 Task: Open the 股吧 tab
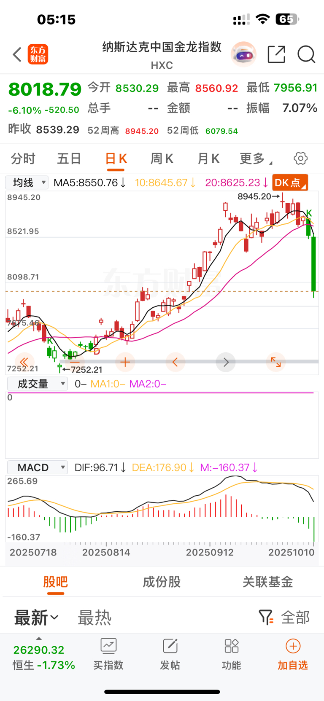(x=56, y=582)
